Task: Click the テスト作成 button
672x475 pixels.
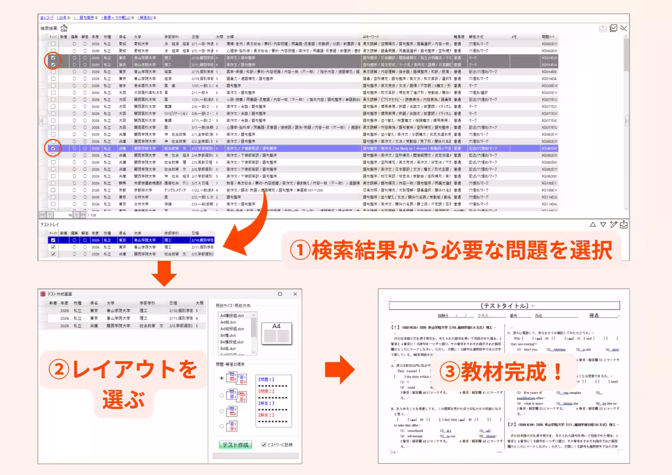Action: 235,445
